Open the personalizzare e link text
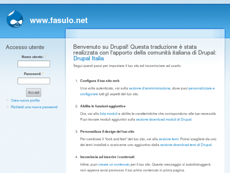The image size is (230, 173). [202, 88]
